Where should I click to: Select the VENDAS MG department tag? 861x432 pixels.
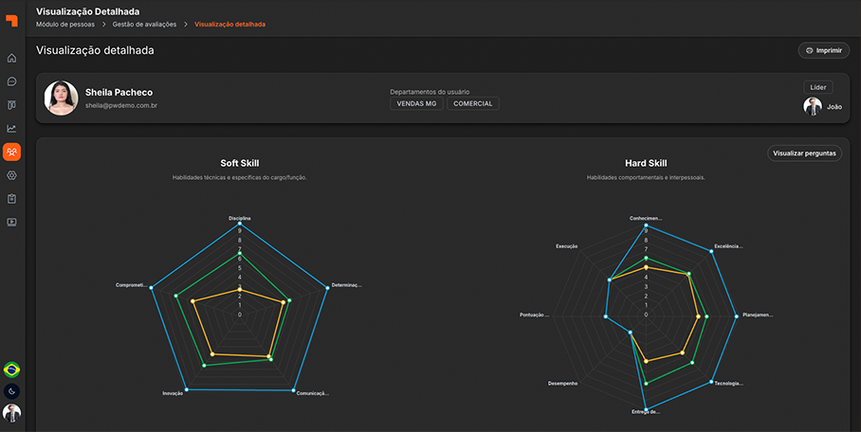417,104
